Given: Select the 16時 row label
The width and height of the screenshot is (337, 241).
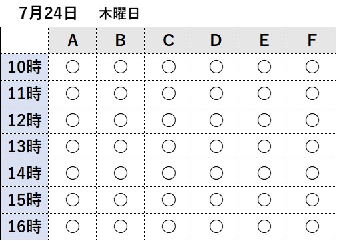Looking at the screenshot, I should [x=25, y=226].
